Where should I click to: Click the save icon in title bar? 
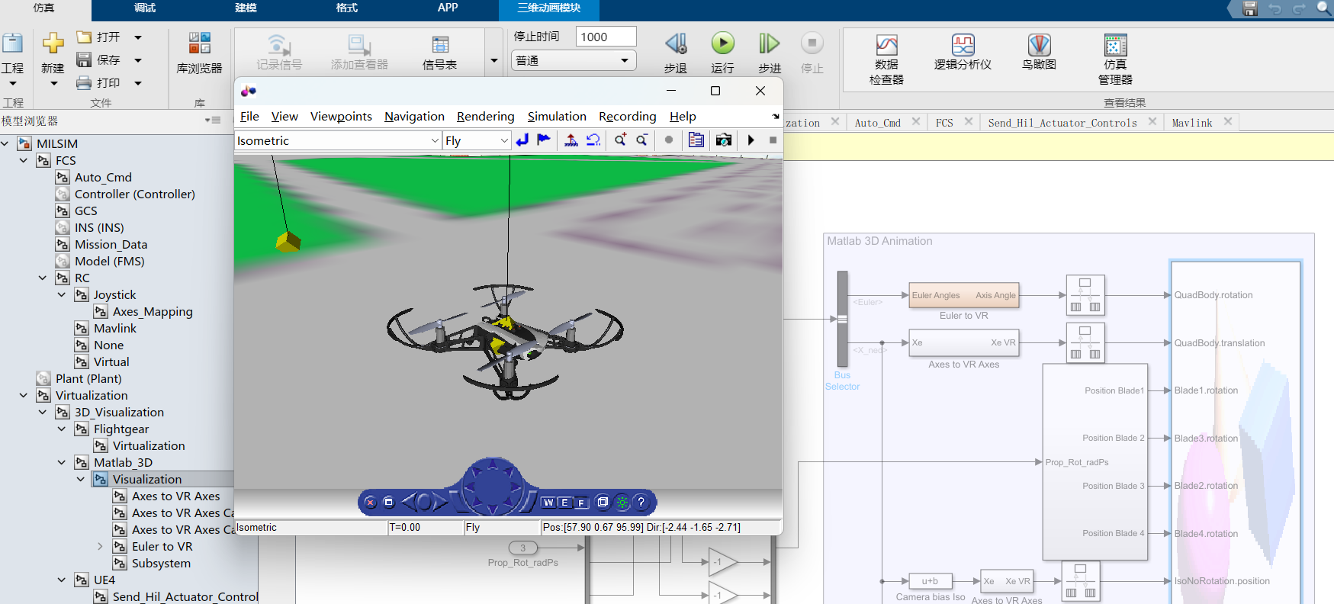coord(1249,8)
